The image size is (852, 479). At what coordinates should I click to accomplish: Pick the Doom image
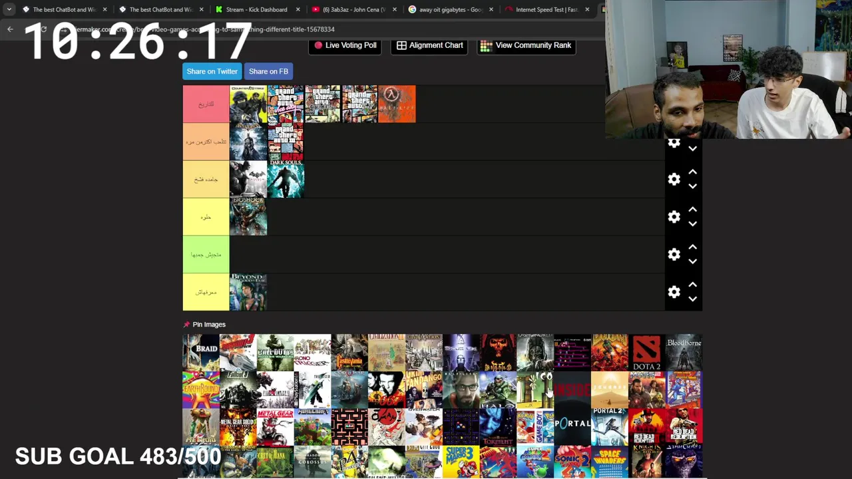610,353
